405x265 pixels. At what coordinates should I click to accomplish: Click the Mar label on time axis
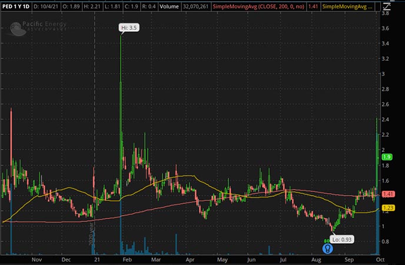156,260
